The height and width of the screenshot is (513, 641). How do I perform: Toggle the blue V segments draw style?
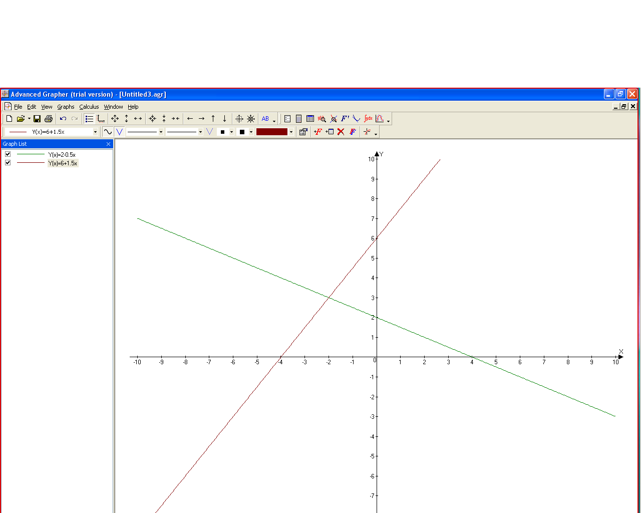[x=119, y=132]
